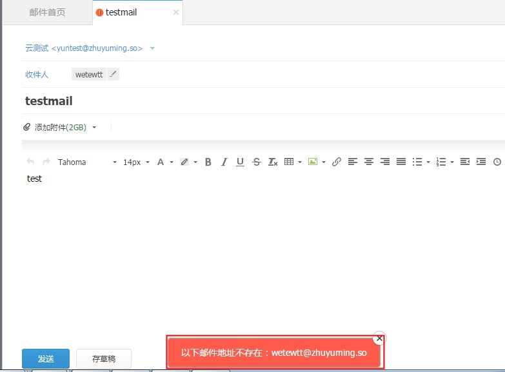Center-align the text
The height and width of the screenshot is (372, 505).
coord(369,162)
